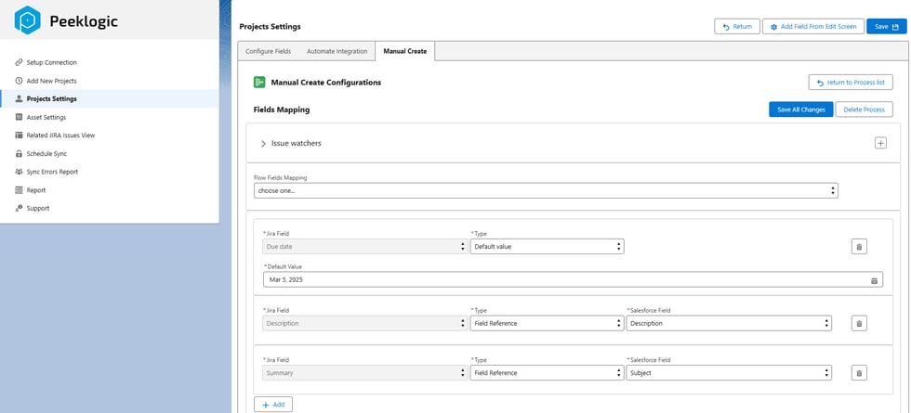Click Save All Changes
This screenshot has width=911, height=413.
801,110
